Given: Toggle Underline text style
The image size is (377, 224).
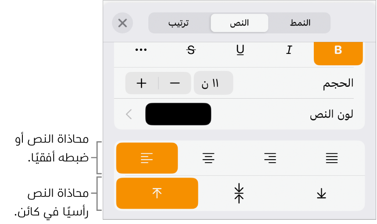Looking at the screenshot, I should (240, 50).
